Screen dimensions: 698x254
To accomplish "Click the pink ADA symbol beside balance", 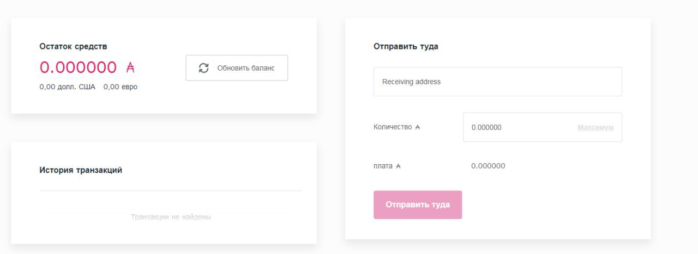I will tap(130, 67).
